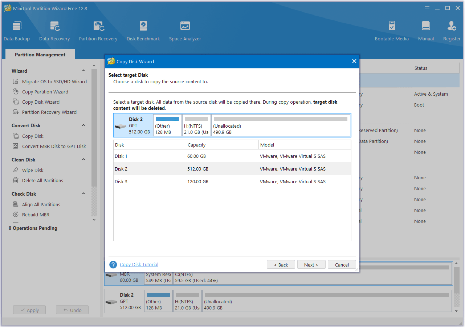The width and height of the screenshot is (465, 328).
Task: Click the Apply button
Action: pos(29,310)
